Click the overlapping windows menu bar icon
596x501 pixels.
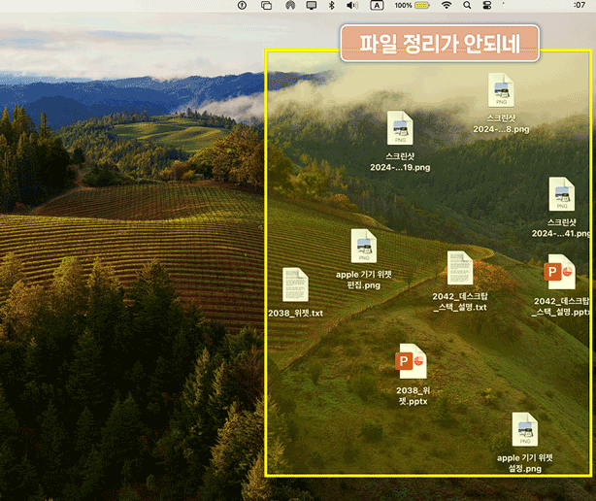266,5
